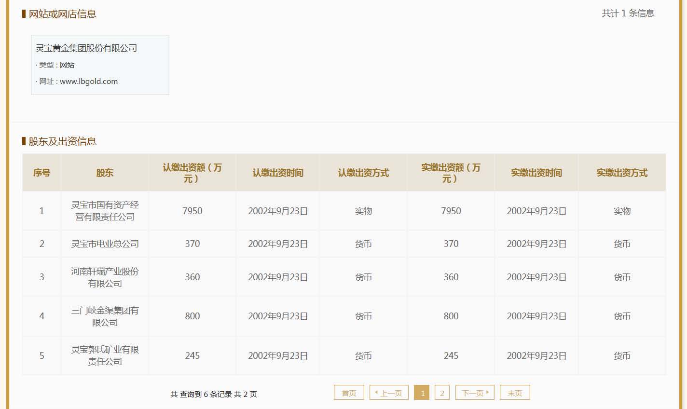Click shareholder 三门峡金渠集团有限公司
This screenshot has width=687, height=409.
(105, 316)
